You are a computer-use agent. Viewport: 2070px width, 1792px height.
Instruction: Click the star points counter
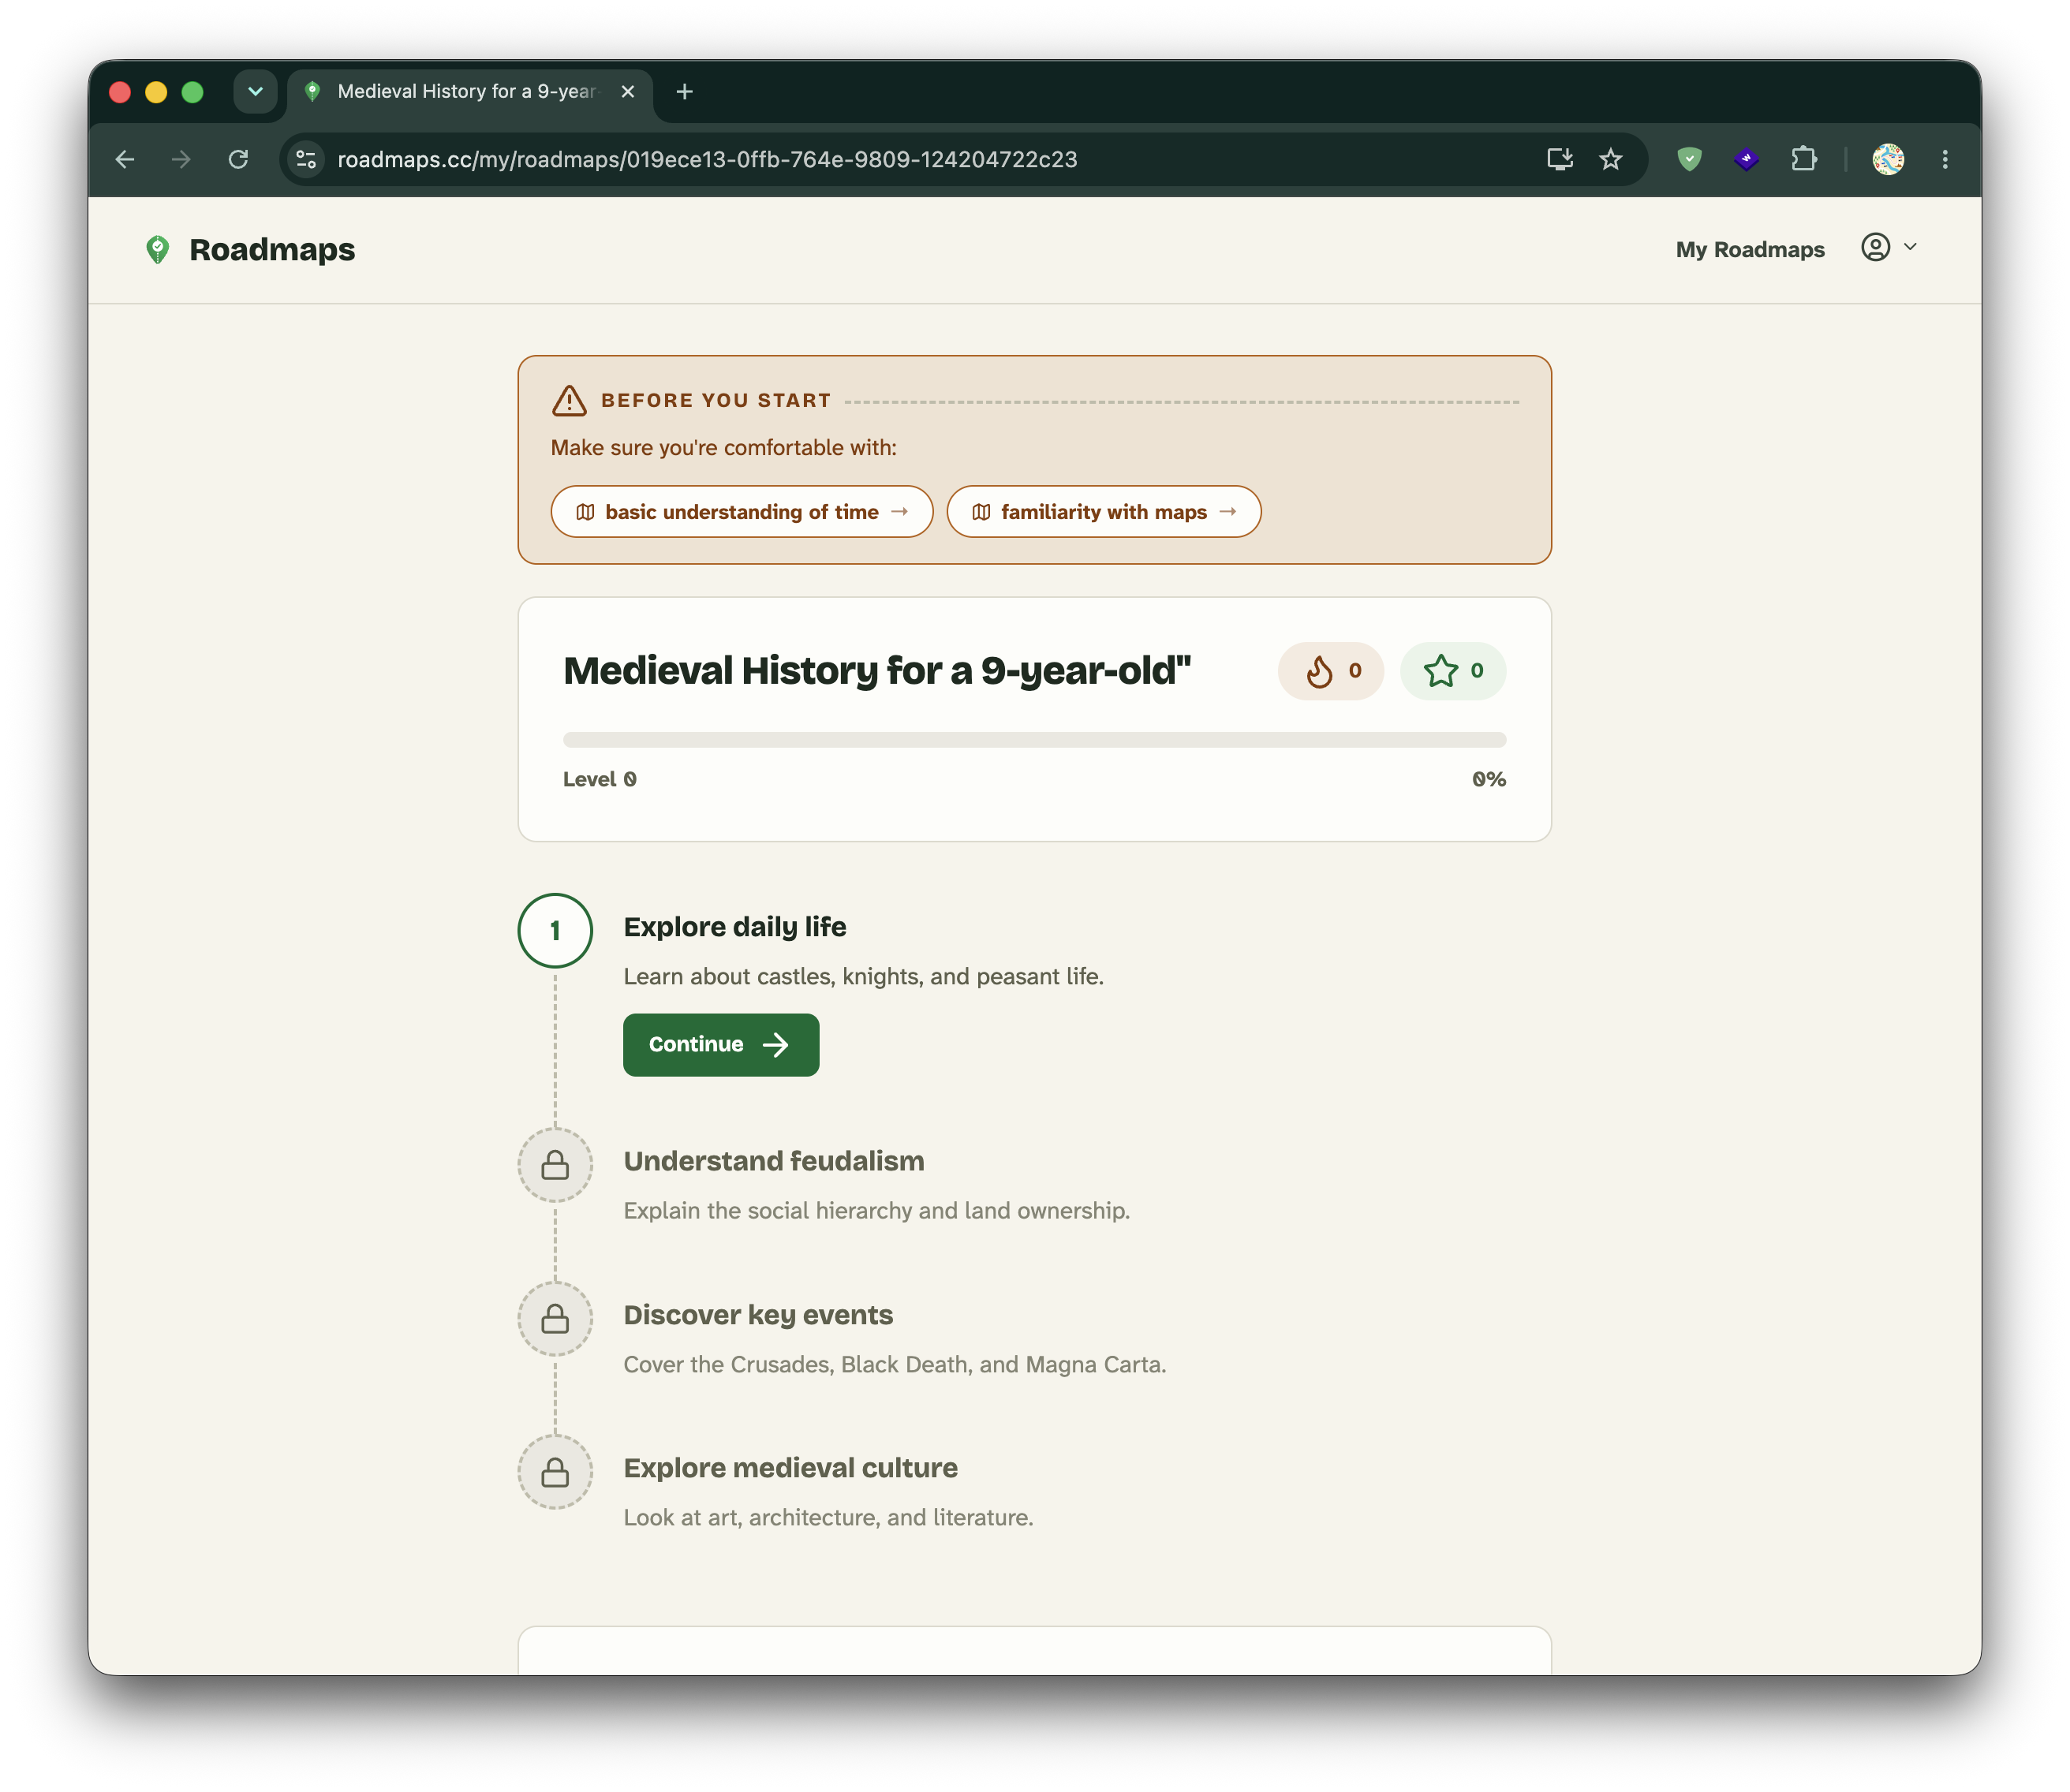pos(1453,671)
